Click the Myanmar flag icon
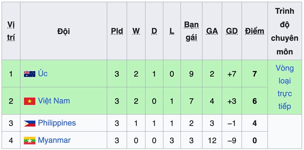The width and height of the screenshot is (304, 150). coord(29,141)
